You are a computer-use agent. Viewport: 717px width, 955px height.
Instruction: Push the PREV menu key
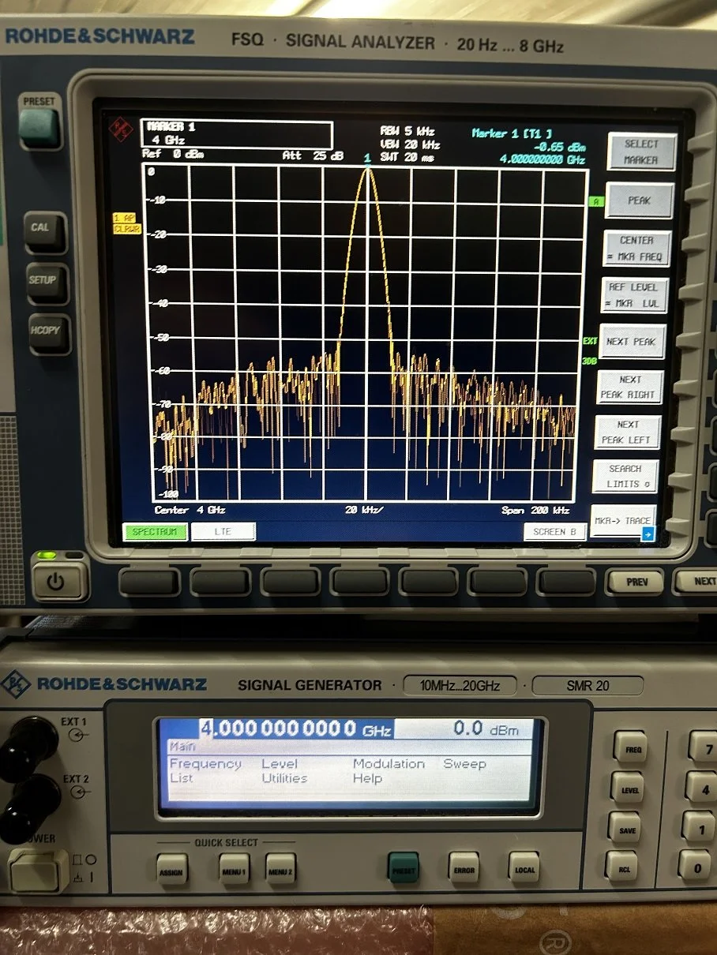(636, 582)
